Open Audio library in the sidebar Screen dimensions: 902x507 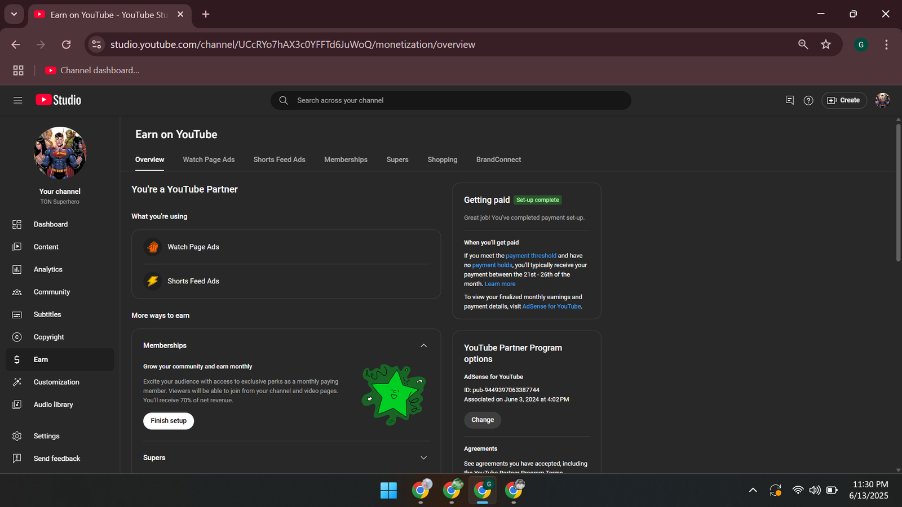60,404
